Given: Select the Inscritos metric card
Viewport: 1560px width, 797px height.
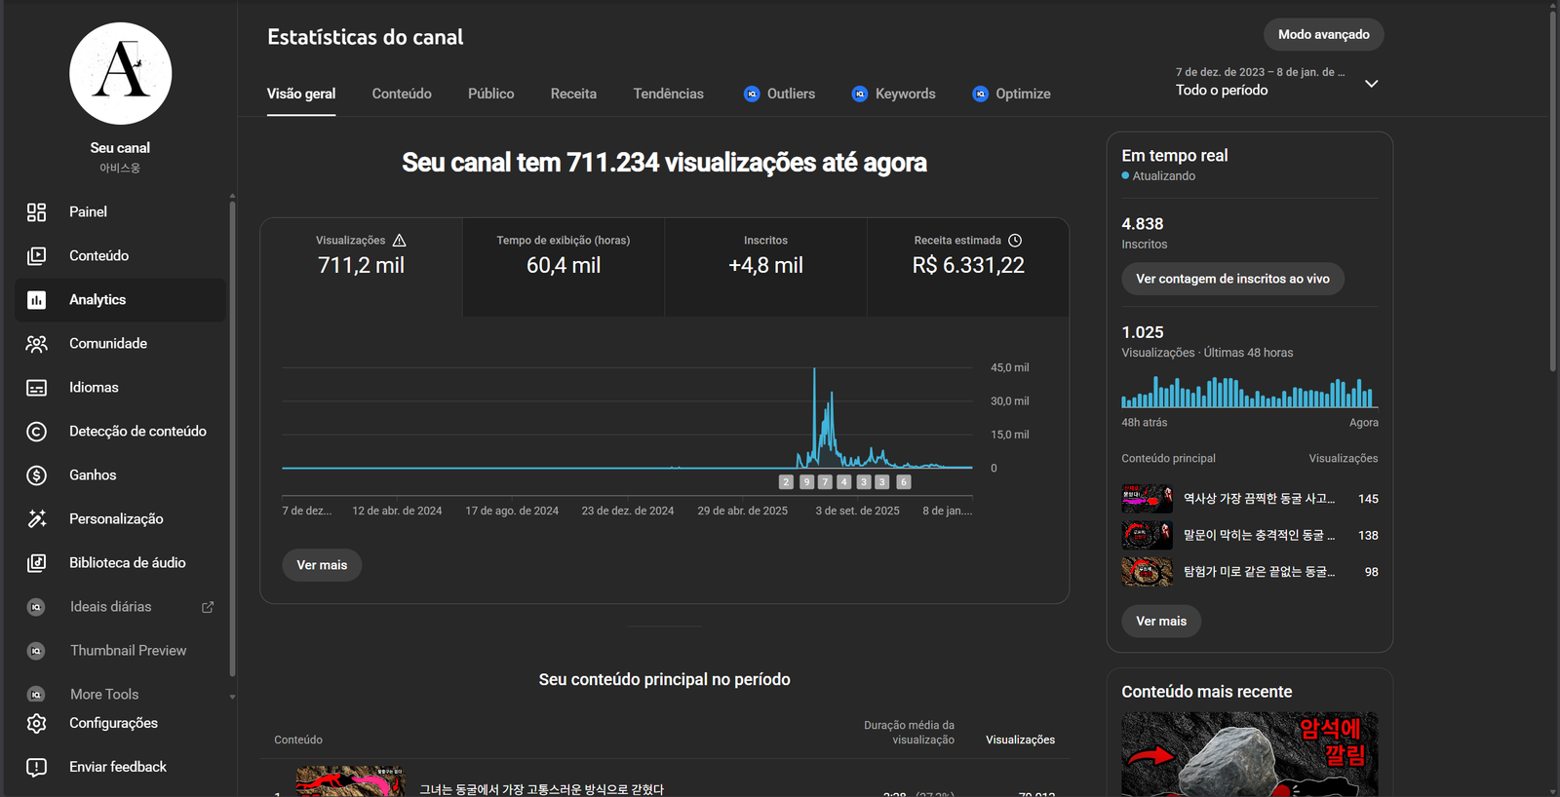Looking at the screenshot, I should point(765,267).
